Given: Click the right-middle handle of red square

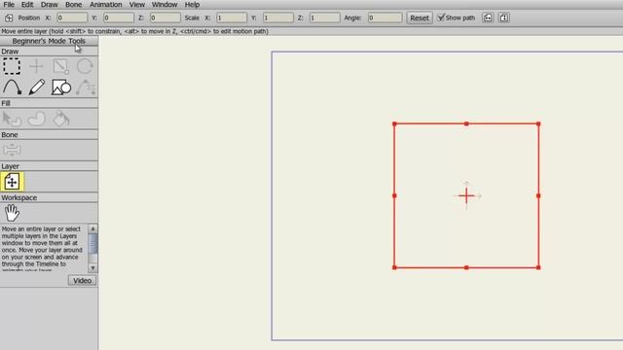Looking at the screenshot, I should click(x=538, y=195).
